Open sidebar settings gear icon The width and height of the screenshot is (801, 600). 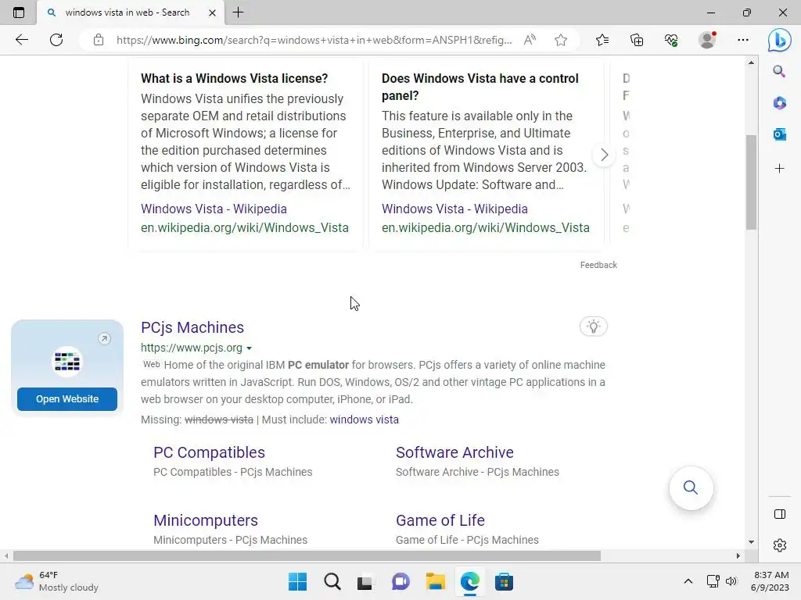(780, 545)
